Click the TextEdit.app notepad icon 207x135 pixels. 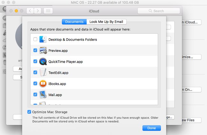click(x=43, y=73)
